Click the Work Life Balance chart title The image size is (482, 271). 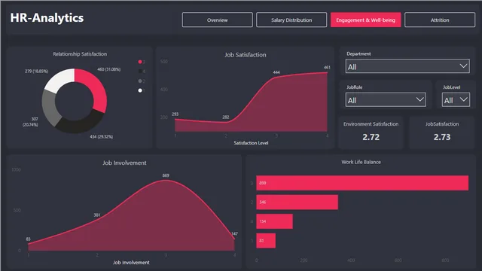pos(361,162)
